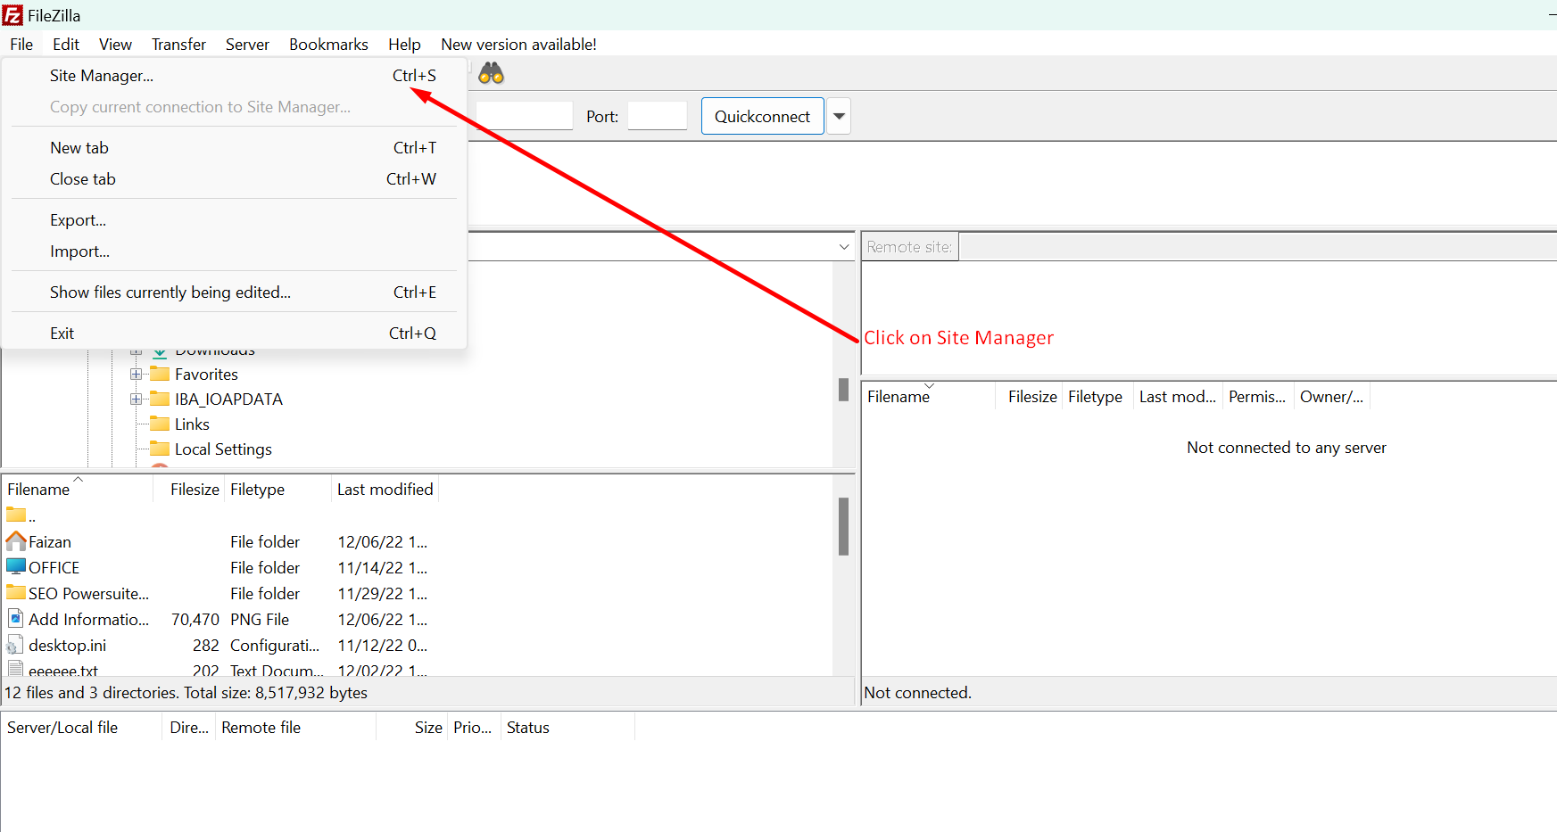Click the desktop.ini file icon
The width and height of the screenshot is (1557, 832).
coord(16,645)
